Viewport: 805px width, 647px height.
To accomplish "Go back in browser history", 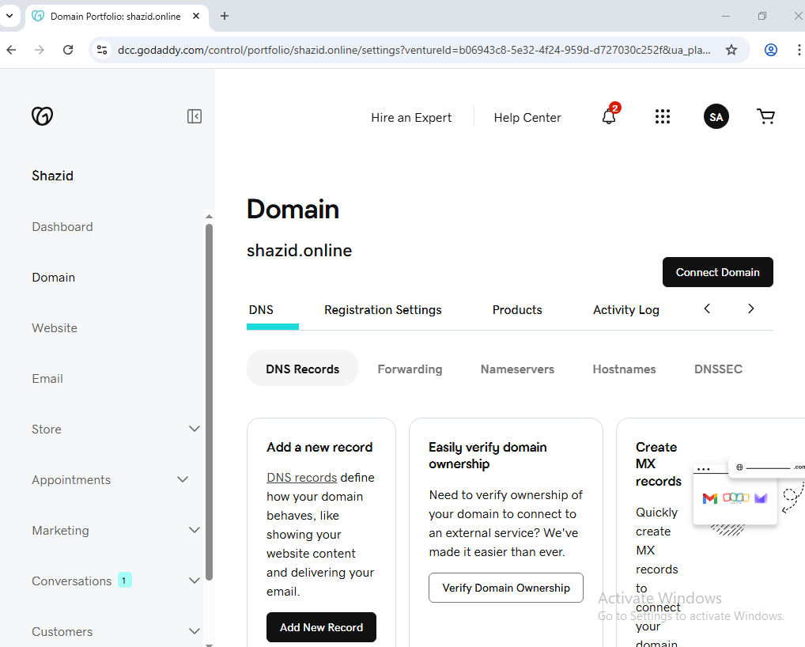I will click(11, 50).
